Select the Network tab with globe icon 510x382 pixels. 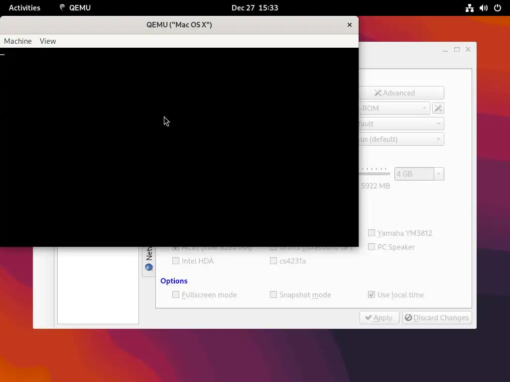point(149,261)
